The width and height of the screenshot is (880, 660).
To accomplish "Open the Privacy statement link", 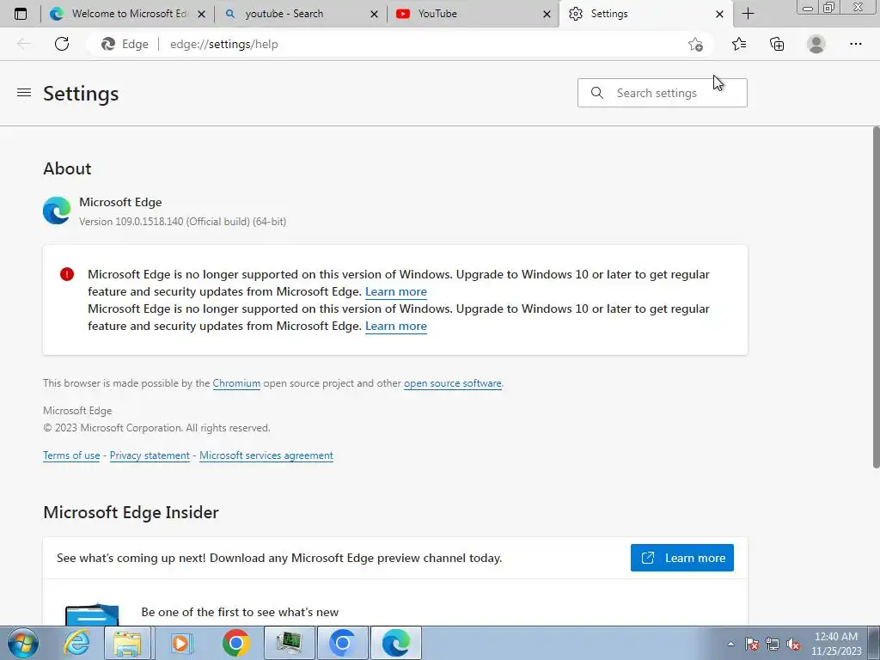I will pos(150,455).
